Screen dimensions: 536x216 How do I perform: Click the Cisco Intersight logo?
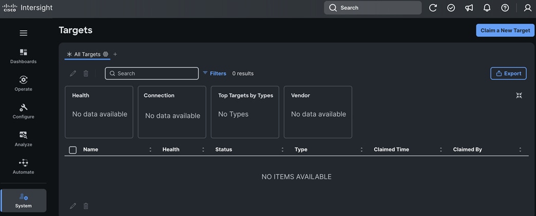coord(27,8)
